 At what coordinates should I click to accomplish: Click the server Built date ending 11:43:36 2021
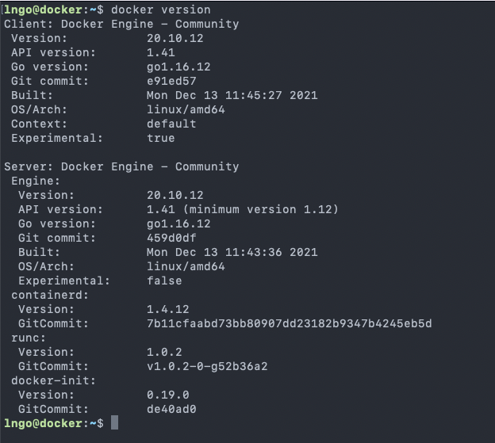tap(232, 252)
